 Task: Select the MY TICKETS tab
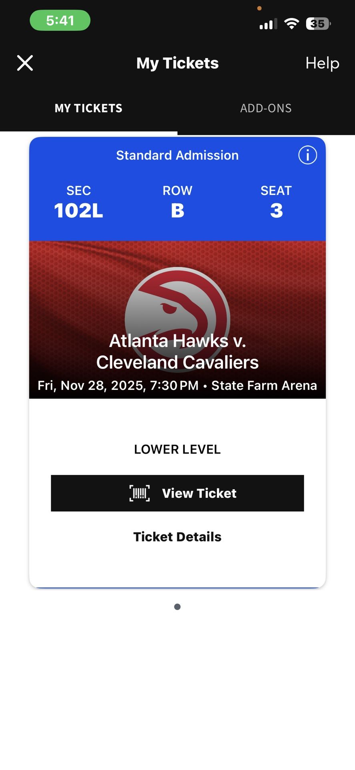(88, 108)
